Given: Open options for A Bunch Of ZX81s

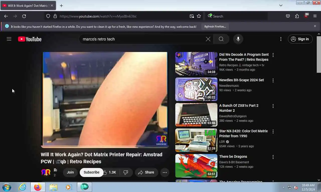Looking at the screenshot, I should tap(273, 106).
